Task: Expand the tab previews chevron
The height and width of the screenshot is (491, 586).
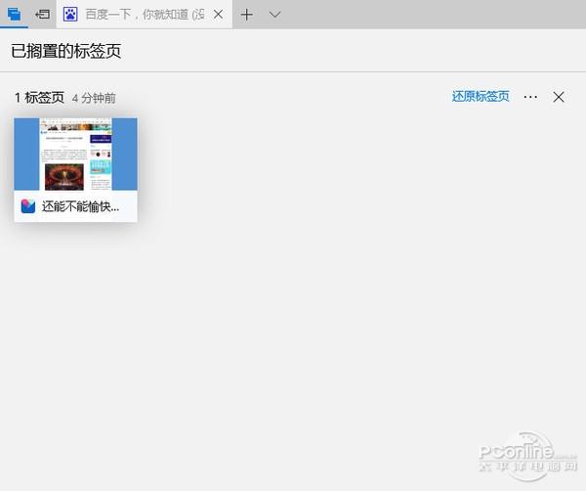Action: click(x=274, y=15)
